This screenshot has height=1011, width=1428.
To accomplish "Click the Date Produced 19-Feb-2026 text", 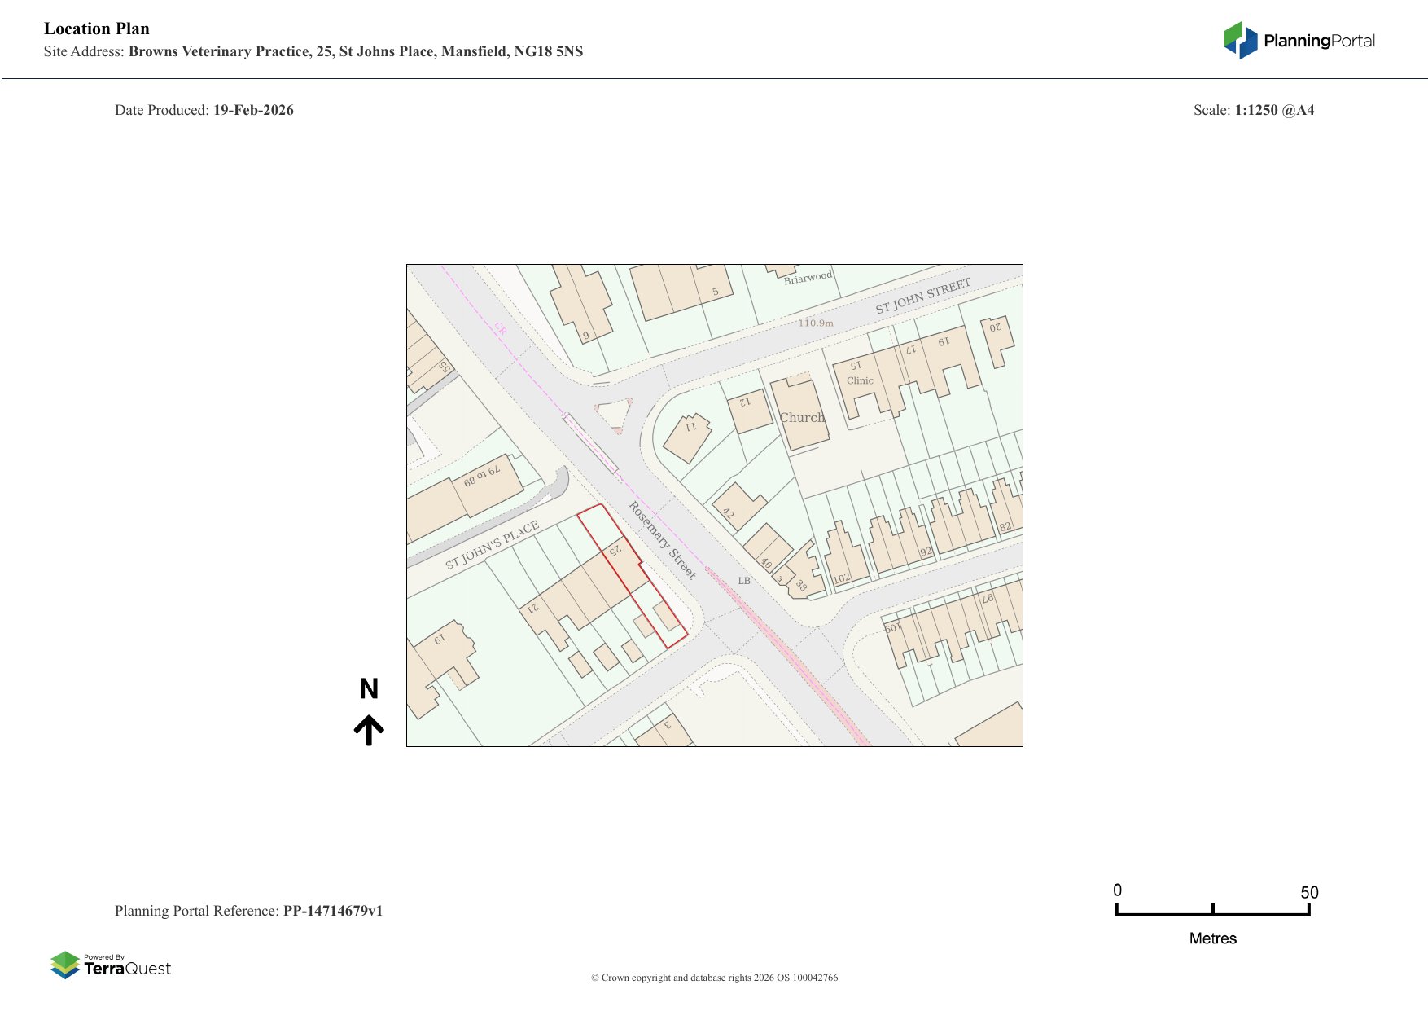I will point(204,110).
